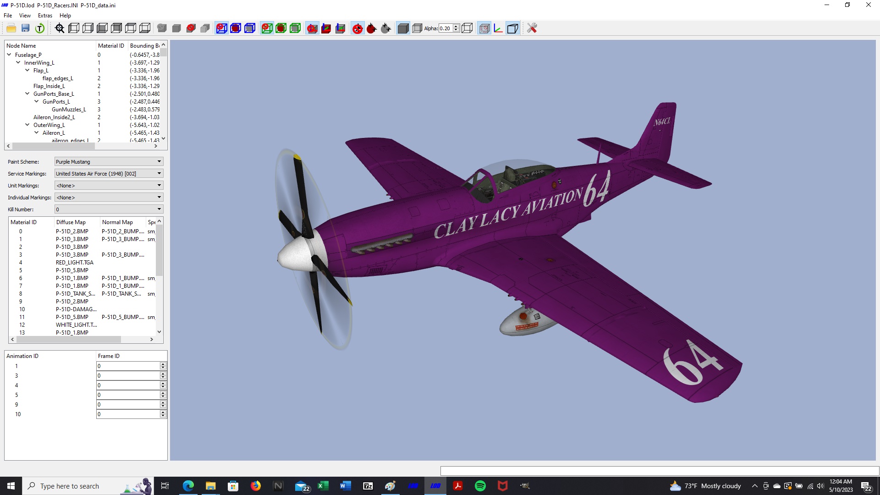Click the solid red bug icon

(372, 28)
